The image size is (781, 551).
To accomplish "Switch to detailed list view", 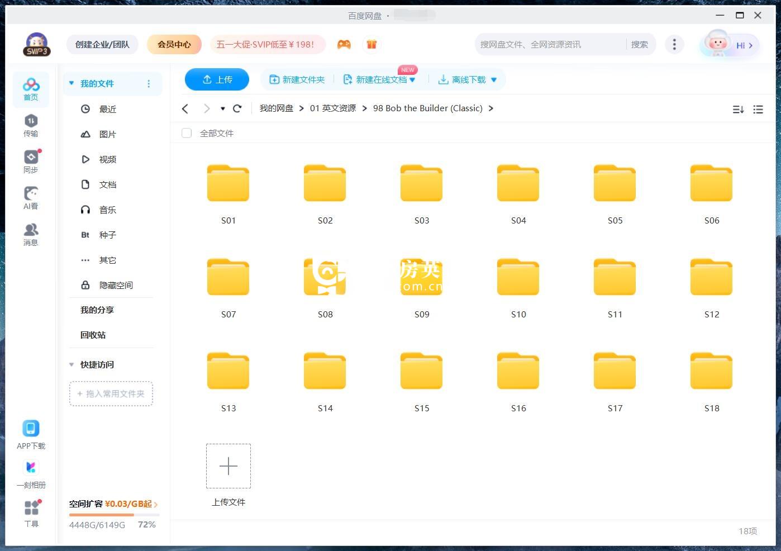I will point(758,110).
